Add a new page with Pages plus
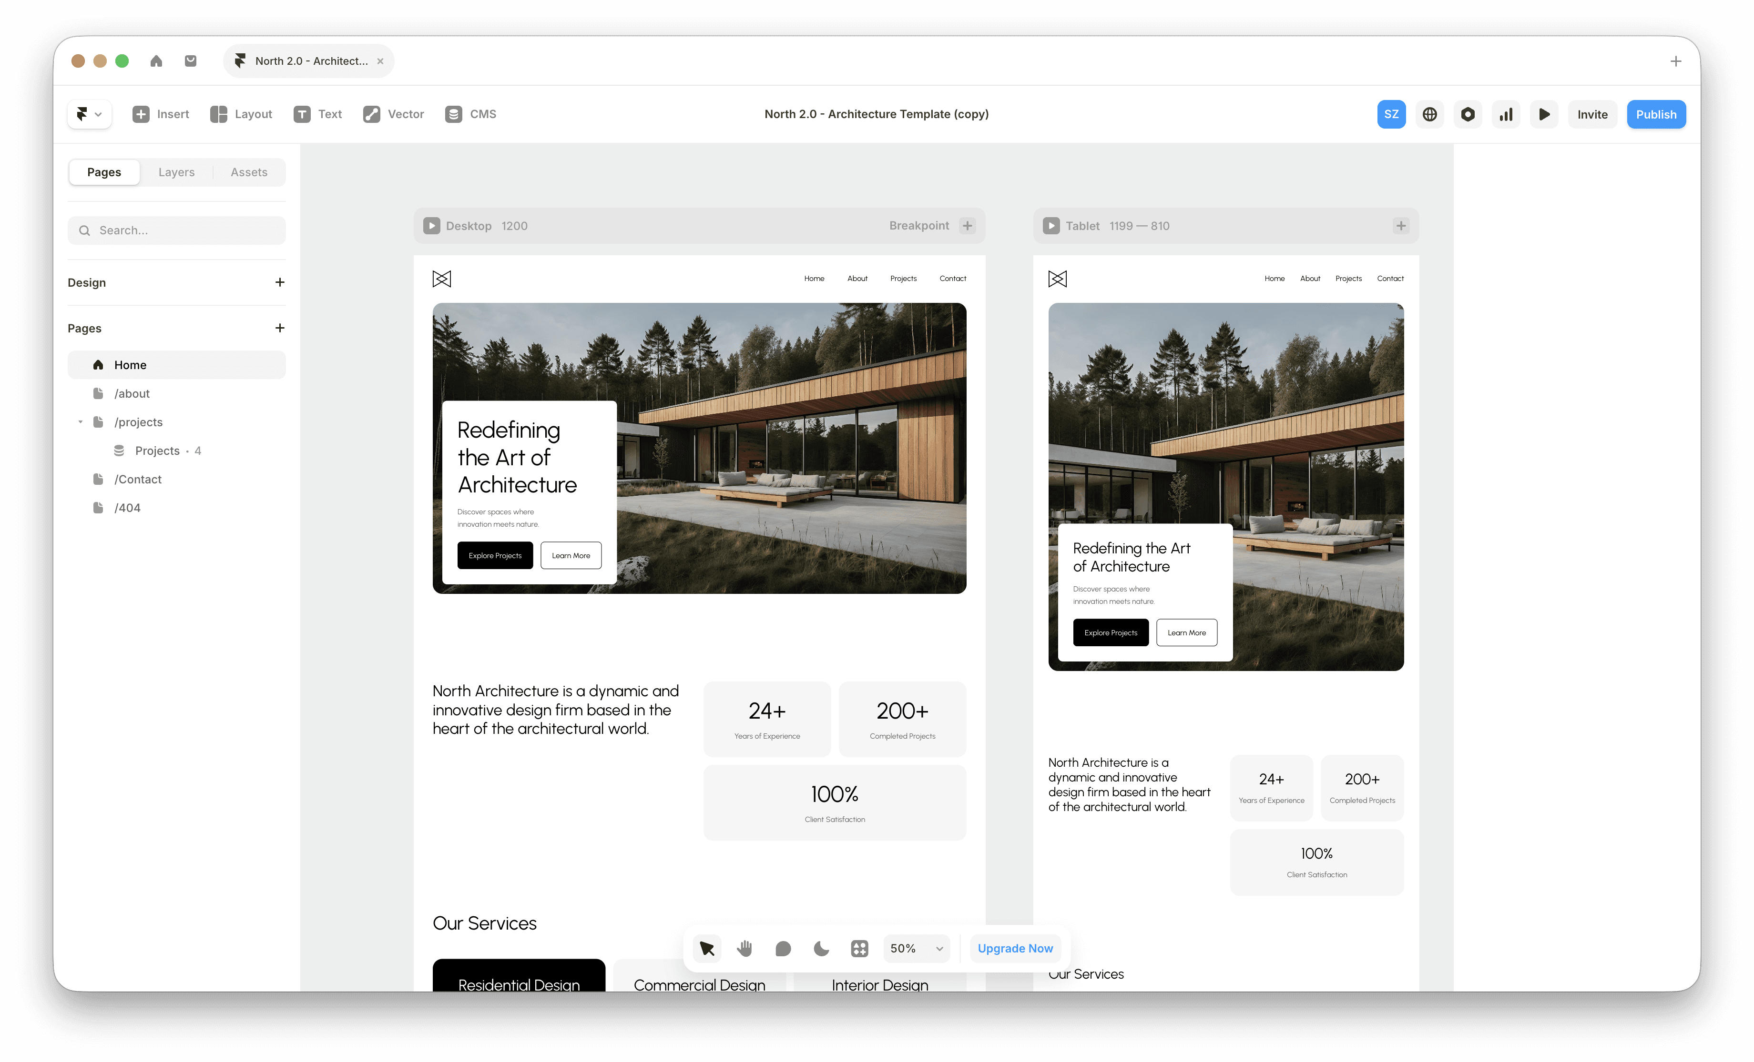Viewport: 1754px width, 1062px height. tap(280, 328)
